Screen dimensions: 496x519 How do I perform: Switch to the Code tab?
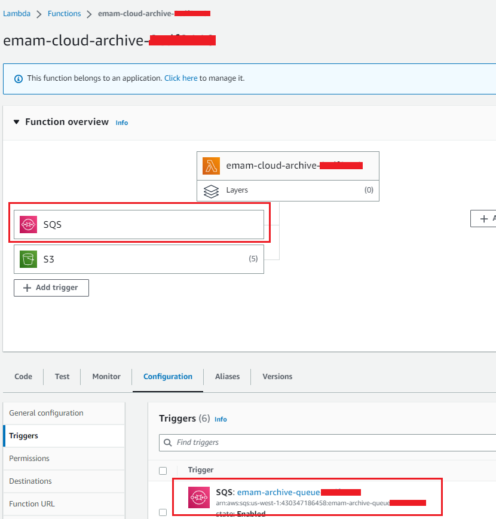pos(23,377)
